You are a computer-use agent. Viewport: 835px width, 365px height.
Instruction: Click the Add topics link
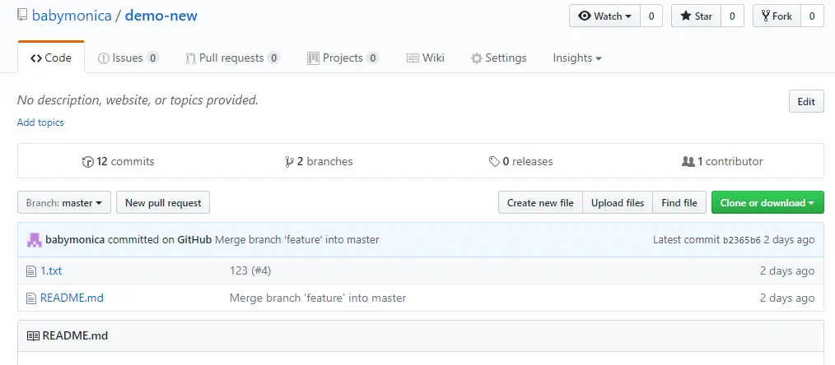click(x=40, y=122)
